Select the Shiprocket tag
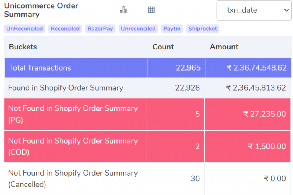Viewport: 293px width, 195px height. 203,29
